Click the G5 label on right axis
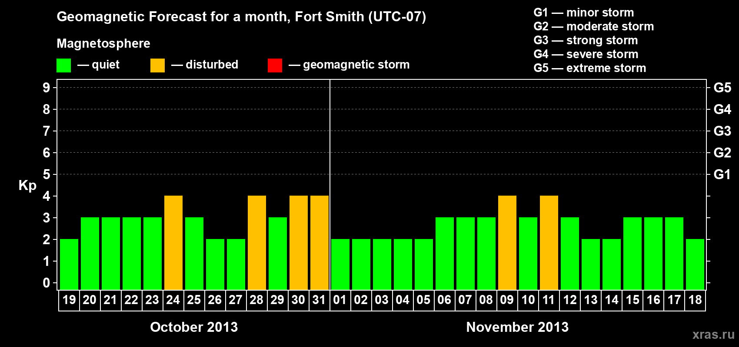This screenshot has width=739, height=347. 722,88
